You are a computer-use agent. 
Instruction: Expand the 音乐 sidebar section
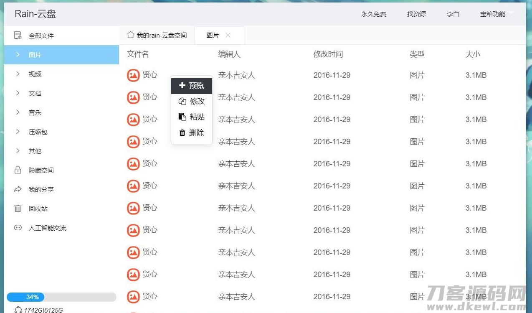[x=18, y=112]
